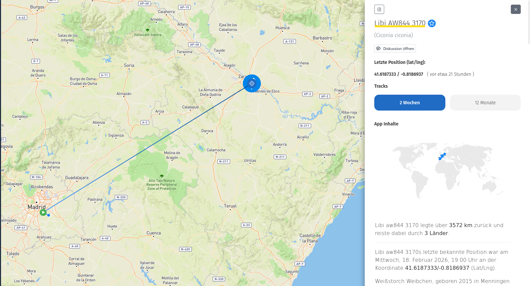This screenshot has height=286, width=530.
Task: Click the Libi AW844 3170 title
Action: pos(400,23)
